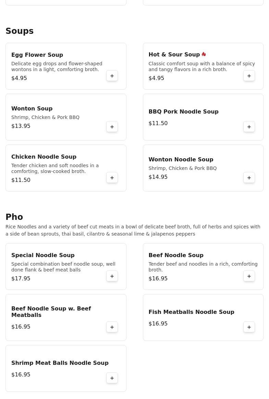This screenshot has width=269, height=399.
Task: Click the plus icon for Wonton Soup
Action: click(112, 127)
